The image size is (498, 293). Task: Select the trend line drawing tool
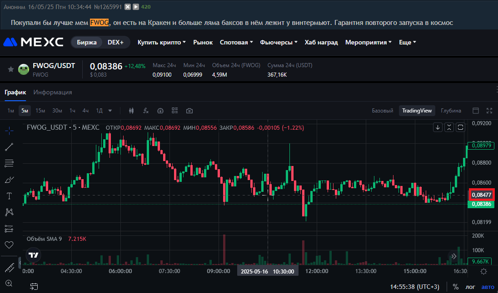pos(9,147)
